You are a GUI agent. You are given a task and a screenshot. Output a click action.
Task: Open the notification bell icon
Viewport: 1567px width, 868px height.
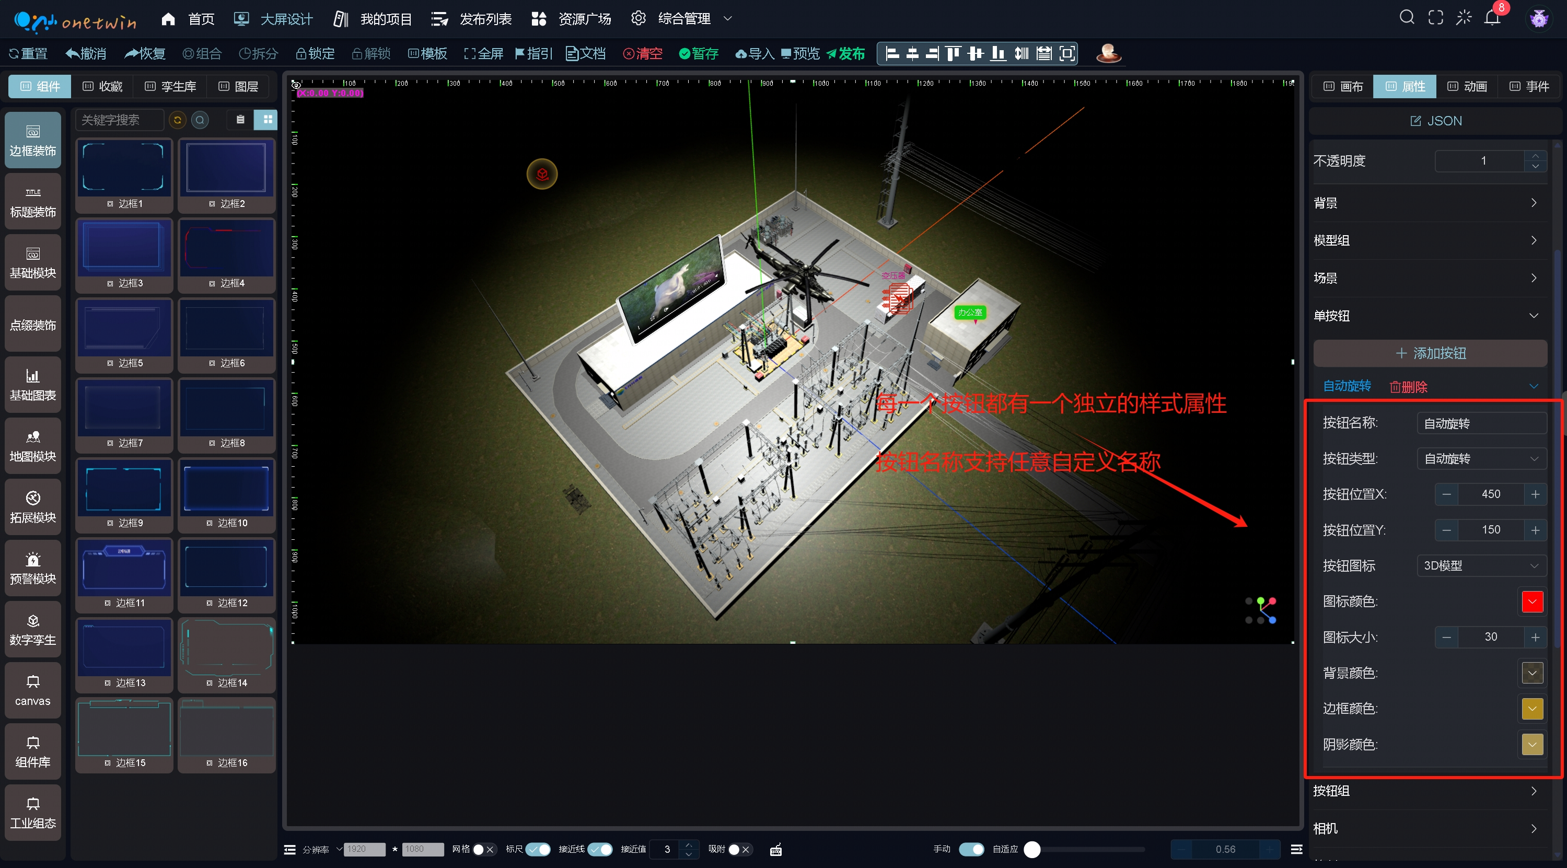pyautogui.click(x=1492, y=18)
